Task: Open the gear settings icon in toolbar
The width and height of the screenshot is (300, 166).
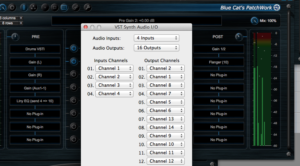Action: [12, 8]
